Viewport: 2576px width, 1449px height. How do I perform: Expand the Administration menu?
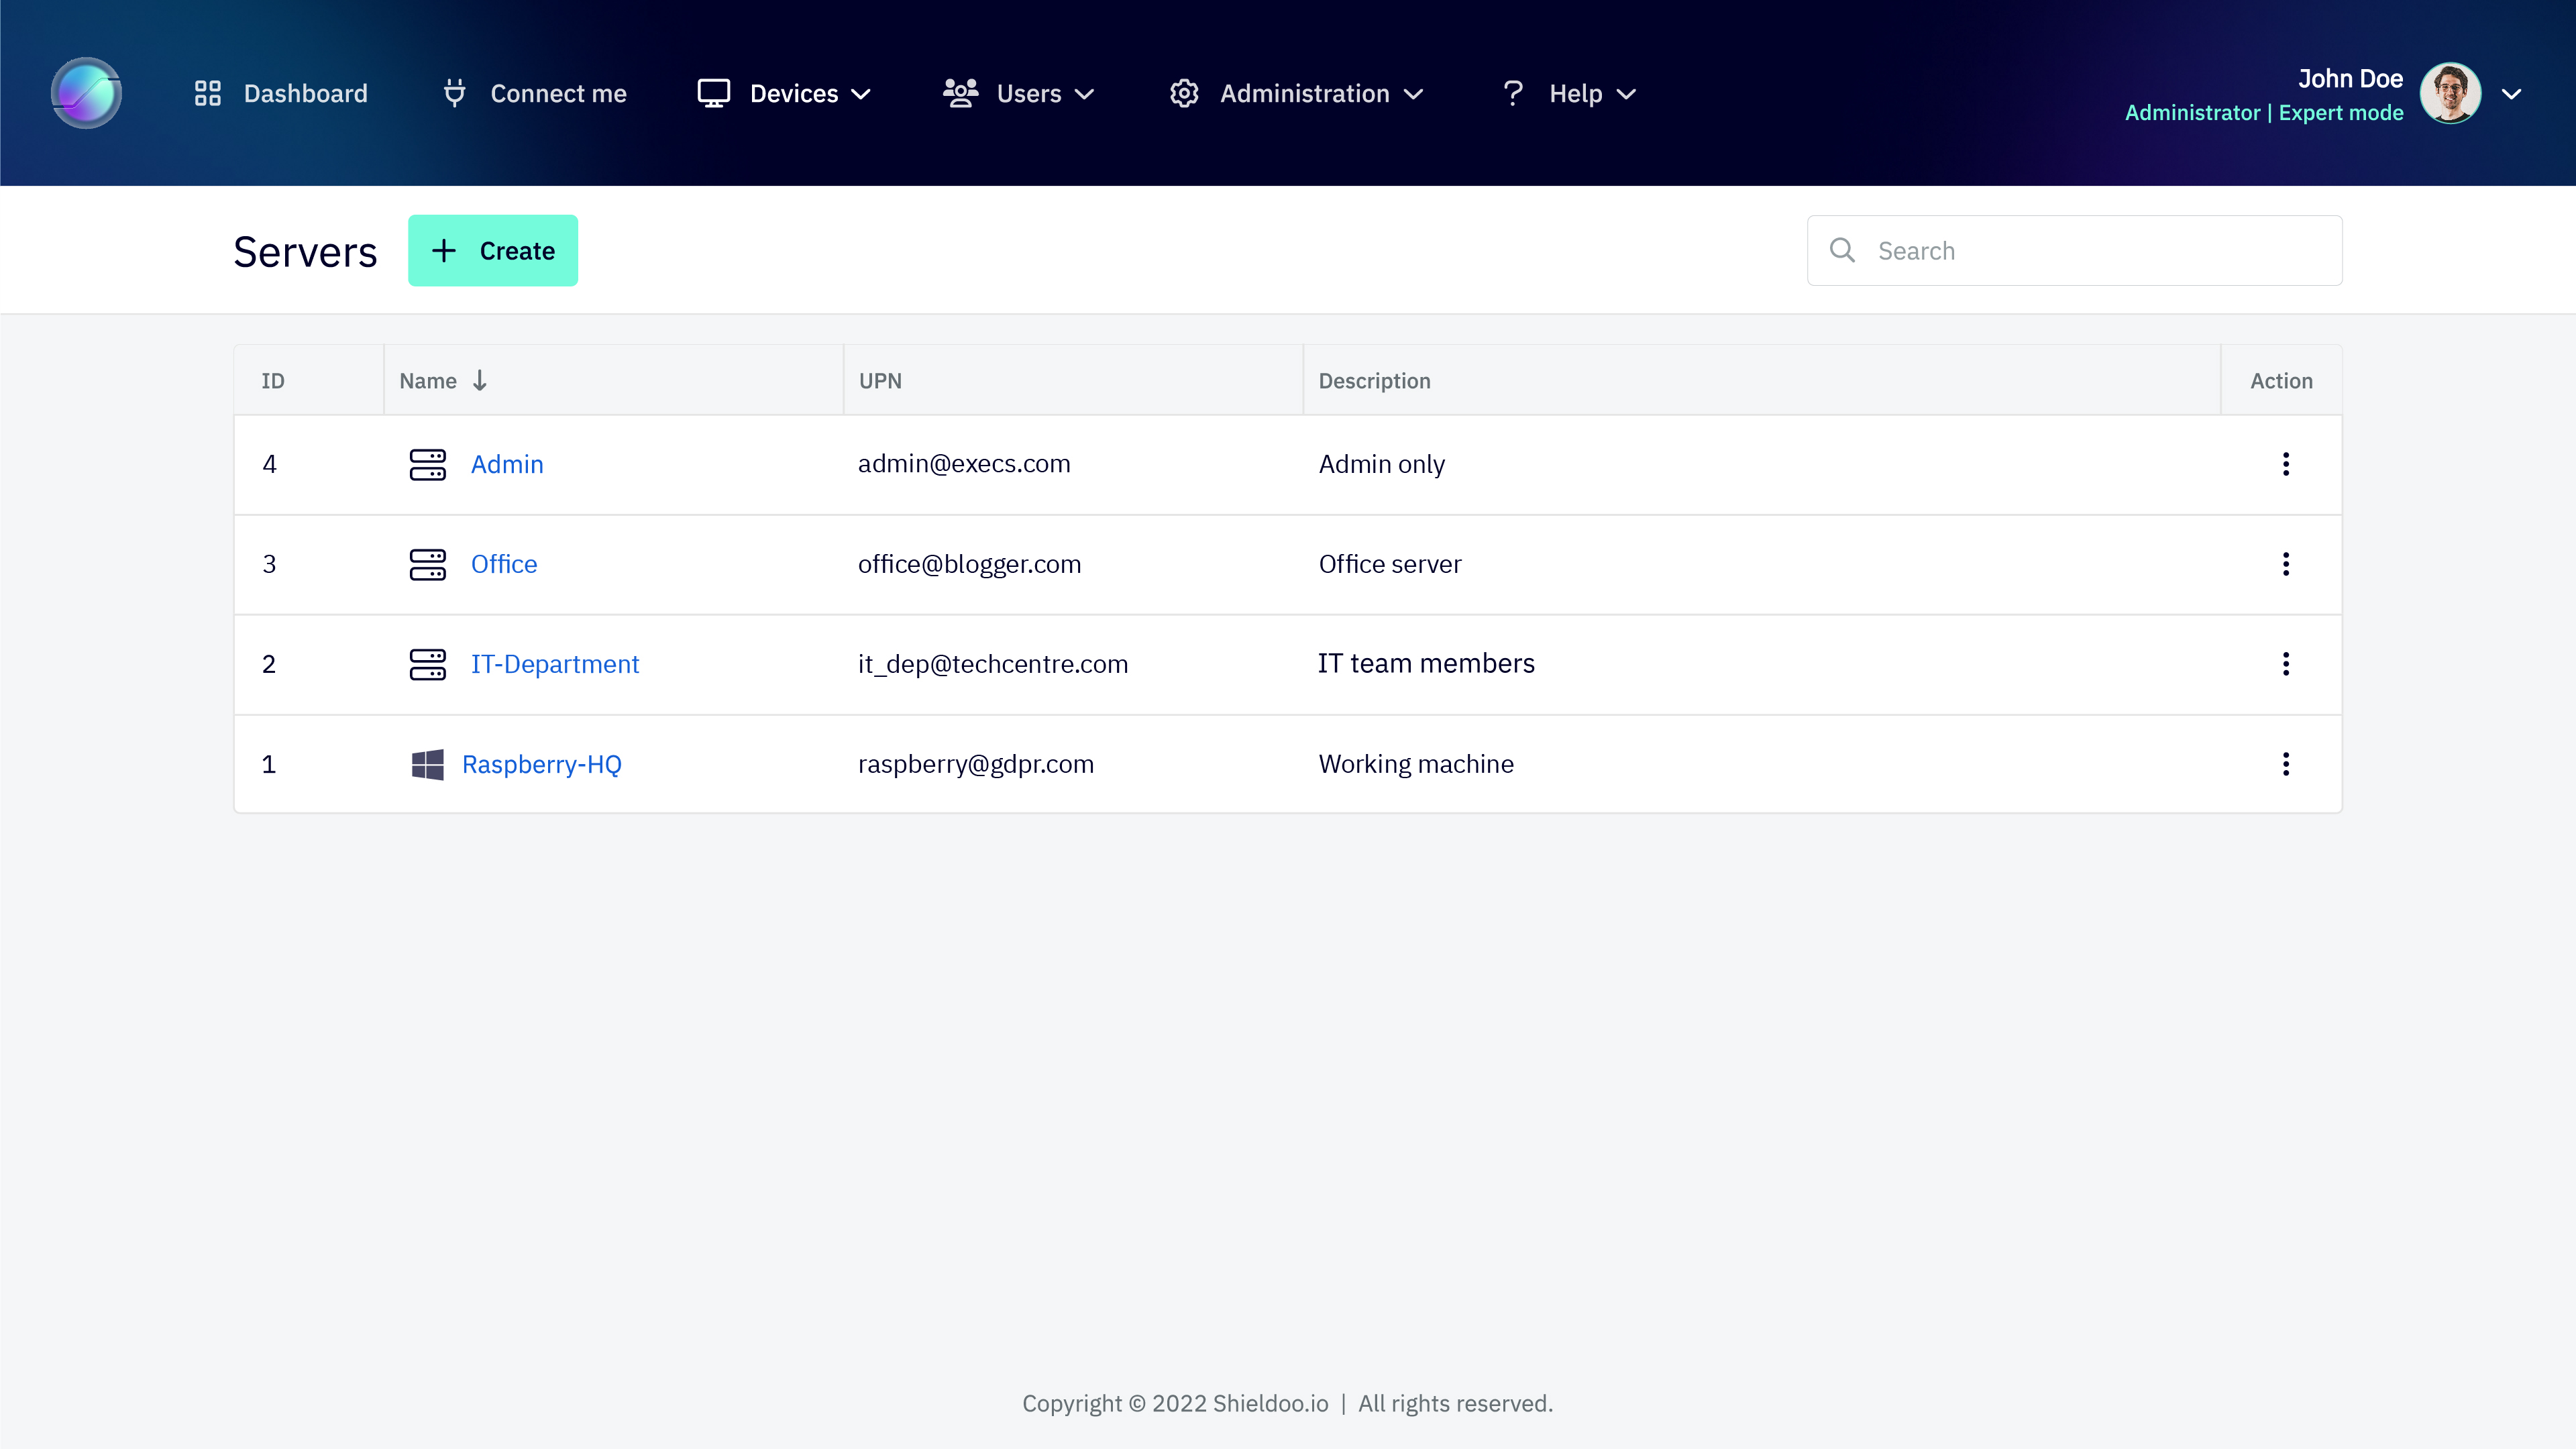(1414, 95)
